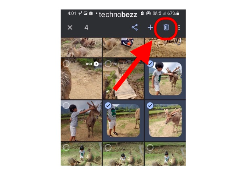Open the photo of person sitting near deer
The height and width of the screenshot is (172, 241).
[123, 47]
